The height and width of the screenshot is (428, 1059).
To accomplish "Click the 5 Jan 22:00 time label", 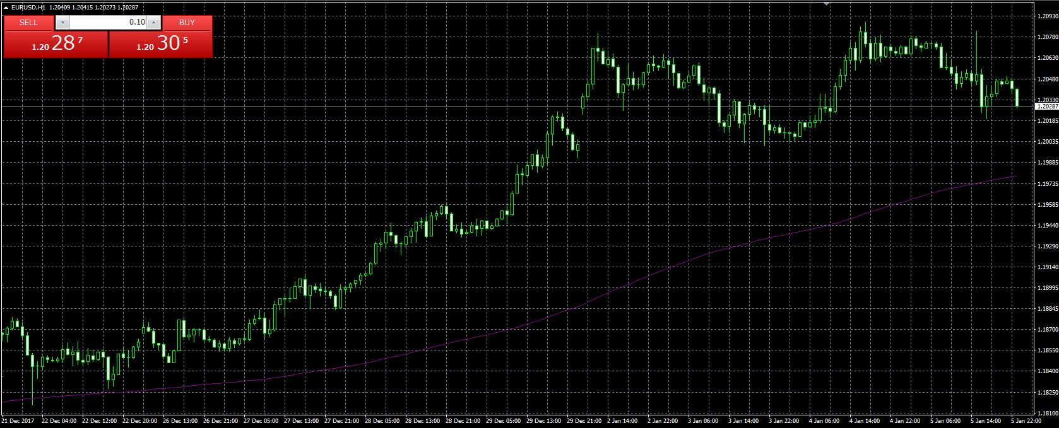I will click(1026, 421).
